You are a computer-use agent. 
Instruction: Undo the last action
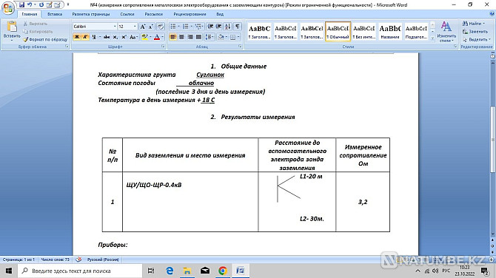30,4
